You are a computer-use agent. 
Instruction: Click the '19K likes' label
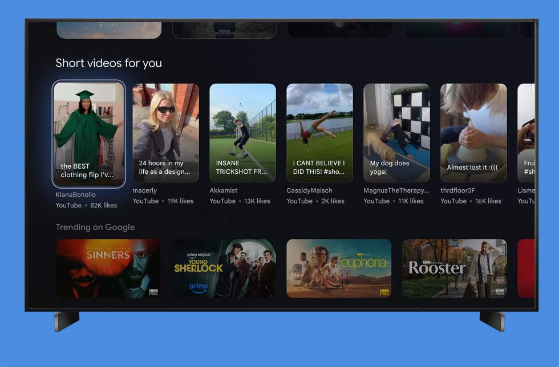click(180, 201)
